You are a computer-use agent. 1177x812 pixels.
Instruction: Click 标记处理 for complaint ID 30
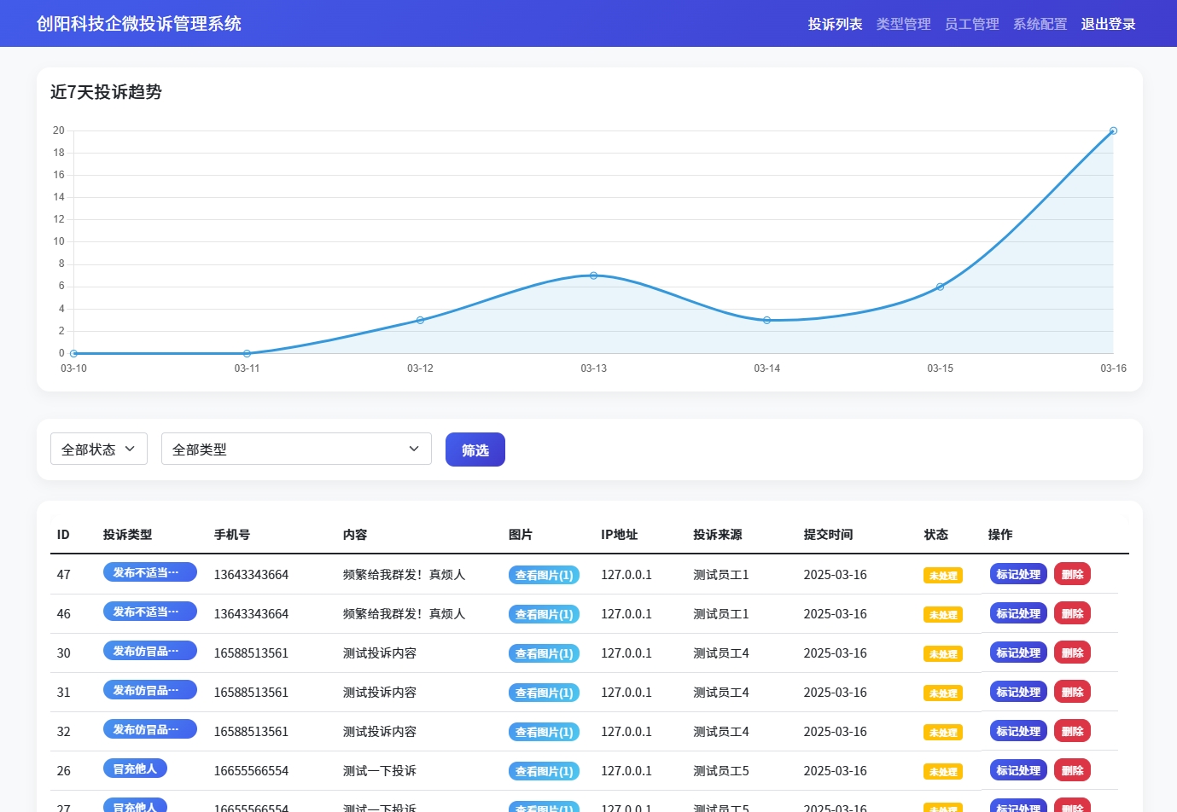pyautogui.click(x=1018, y=652)
